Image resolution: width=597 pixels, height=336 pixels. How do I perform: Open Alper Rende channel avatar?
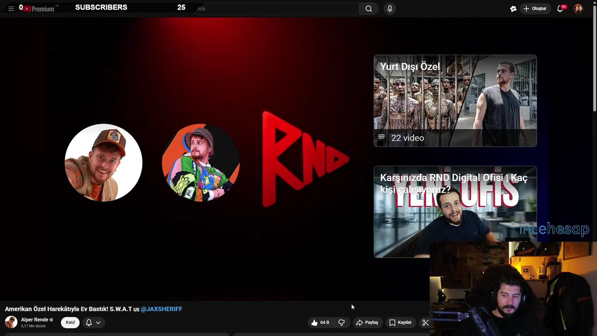(11, 322)
